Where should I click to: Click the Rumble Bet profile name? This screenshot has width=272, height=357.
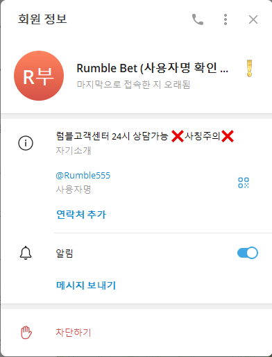pyautogui.click(x=153, y=68)
